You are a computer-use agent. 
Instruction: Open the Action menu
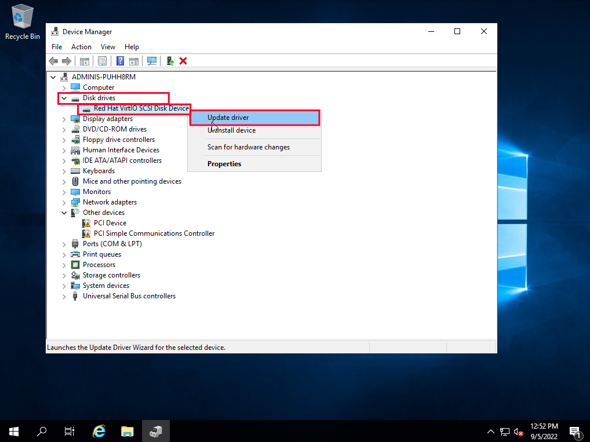pyautogui.click(x=81, y=46)
